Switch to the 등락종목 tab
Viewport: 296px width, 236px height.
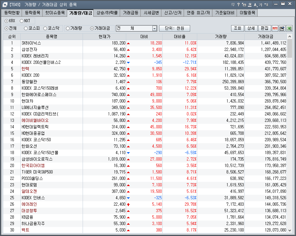click(x=33, y=13)
